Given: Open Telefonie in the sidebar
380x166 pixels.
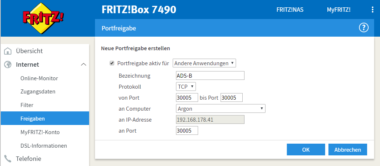Looking at the screenshot, I should 29,159.
